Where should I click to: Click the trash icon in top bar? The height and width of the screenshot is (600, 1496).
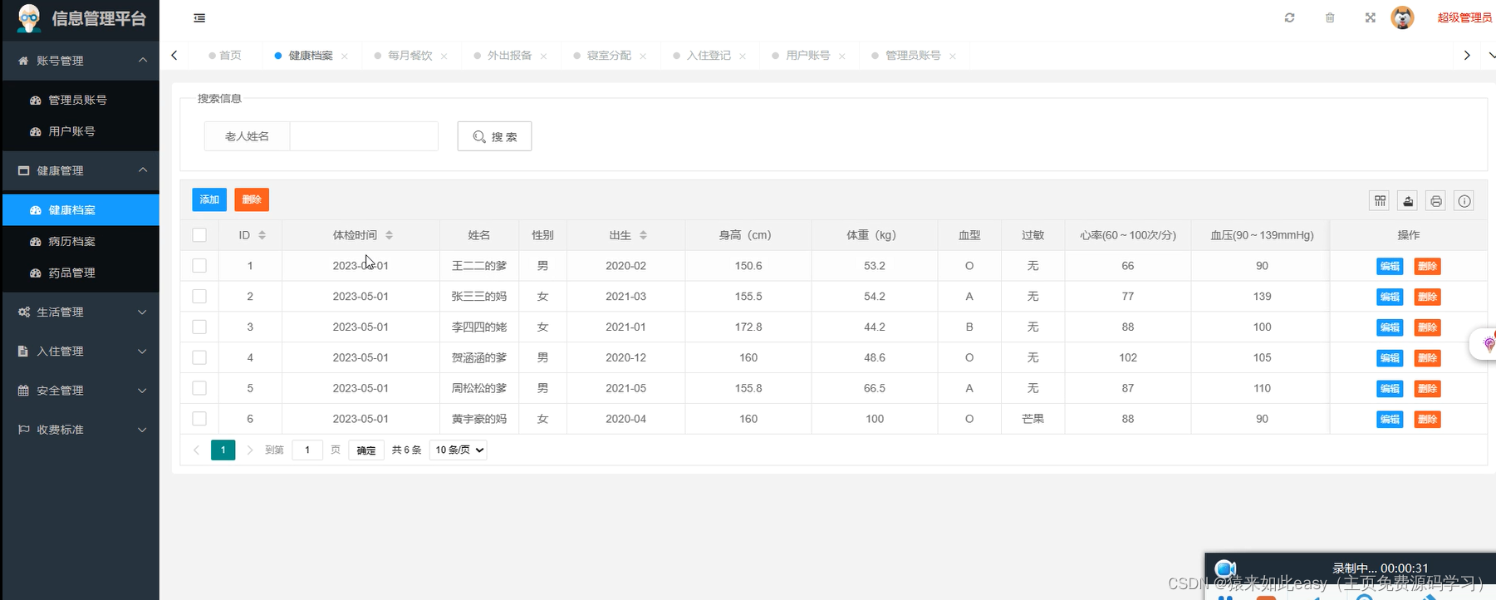tap(1330, 17)
